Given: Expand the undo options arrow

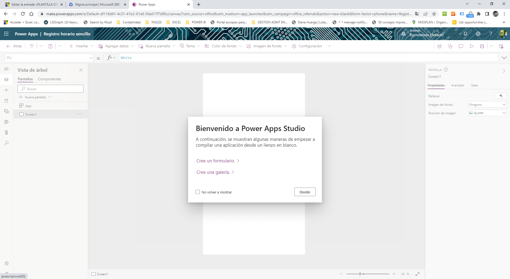Looking at the screenshot, I should coord(41,46).
